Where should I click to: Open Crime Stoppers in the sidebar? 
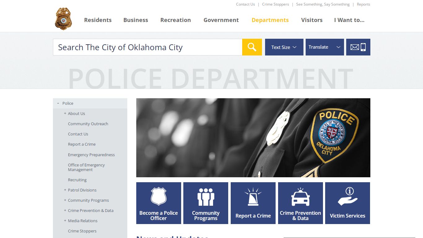pos(82,231)
